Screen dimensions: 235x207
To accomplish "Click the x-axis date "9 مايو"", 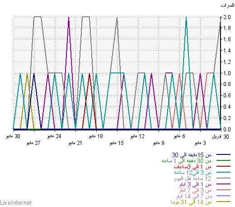I will [x=158, y=143].
